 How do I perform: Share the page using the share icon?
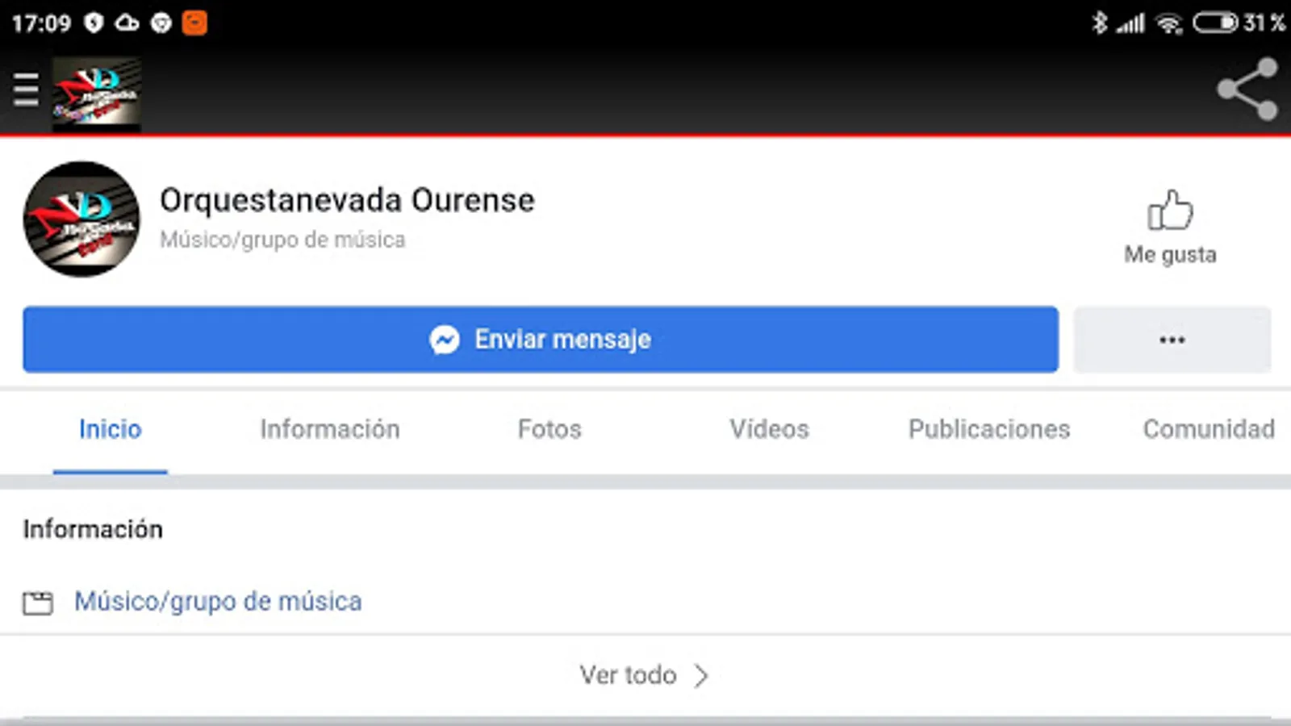point(1247,89)
